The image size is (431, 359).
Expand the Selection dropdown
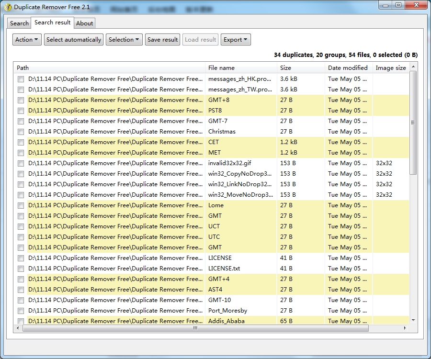tap(124, 40)
